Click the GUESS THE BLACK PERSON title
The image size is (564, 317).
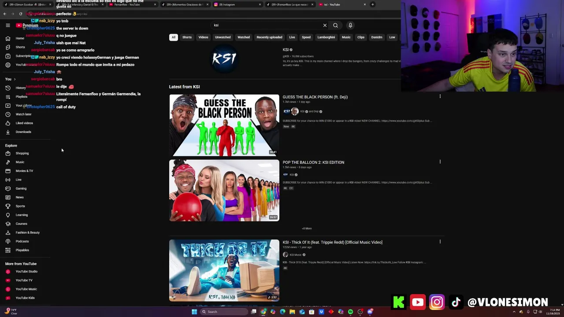pyautogui.click(x=315, y=97)
